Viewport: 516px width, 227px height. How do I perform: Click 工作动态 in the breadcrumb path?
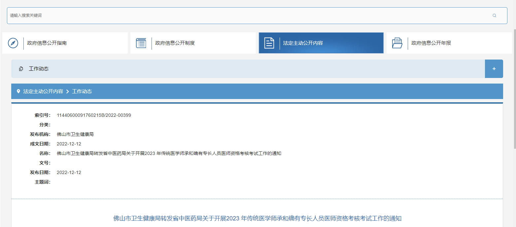pyautogui.click(x=82, y=91)
